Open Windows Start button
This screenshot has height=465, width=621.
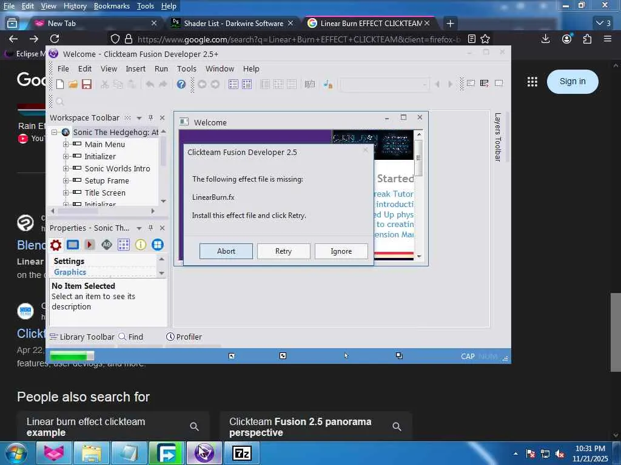pyautogui.click(x=16, y=453)
